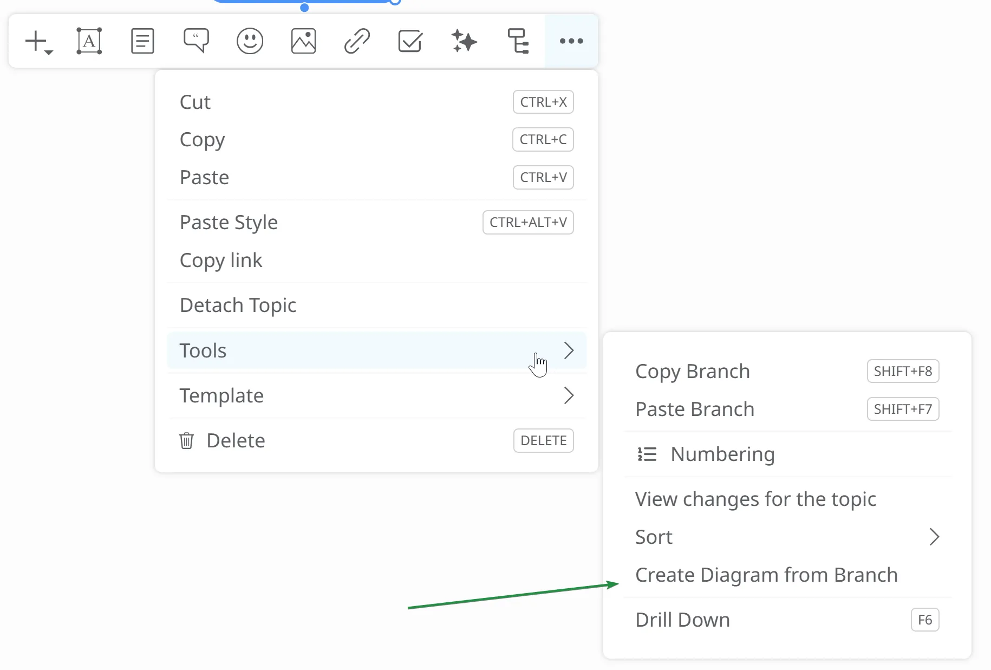Insert an image using picture icon
Screen dimensions: 991x670
tap(303, 41)
